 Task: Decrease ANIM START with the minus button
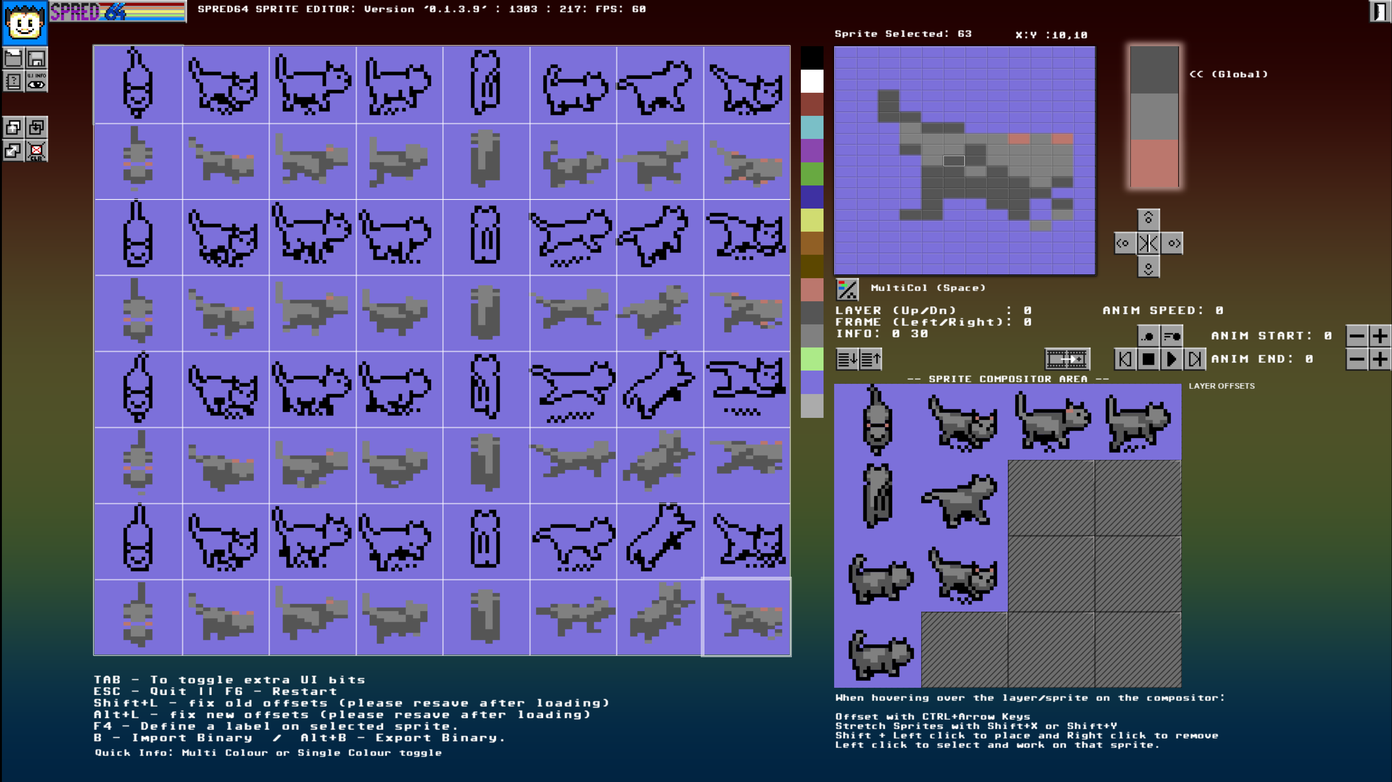(x=1357, y=336)
